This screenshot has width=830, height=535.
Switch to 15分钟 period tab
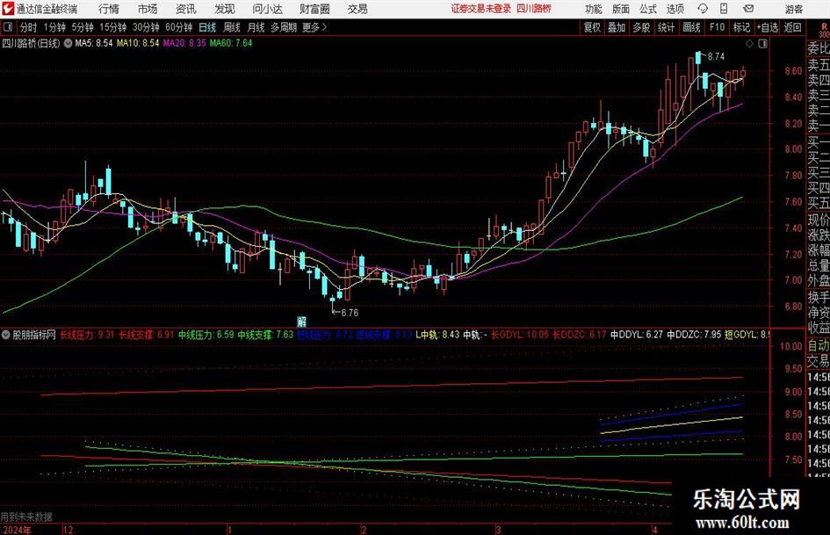[x=112, y=27]
